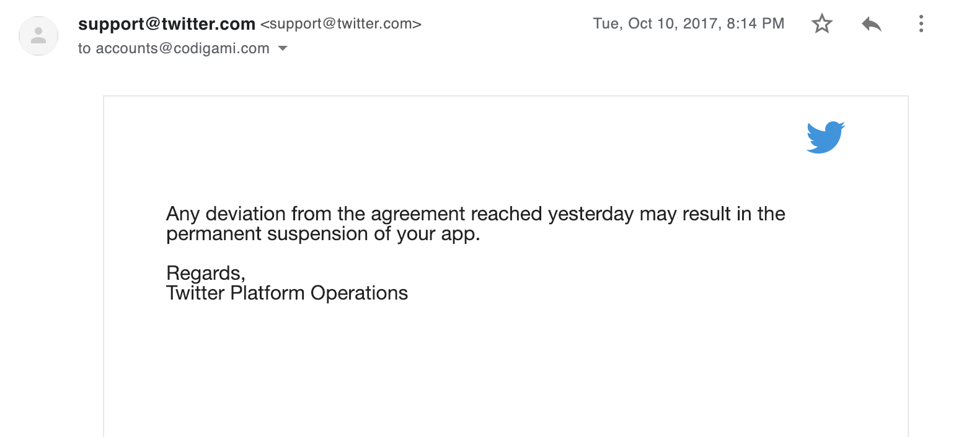Viewport: 956px width, 437px height.
Task: Click the sender address in angle brackets
Action: [x=340, y=24]
